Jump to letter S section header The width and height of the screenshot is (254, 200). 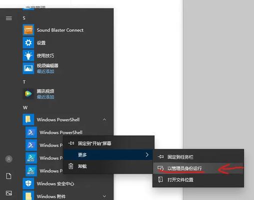coord(24,18)
